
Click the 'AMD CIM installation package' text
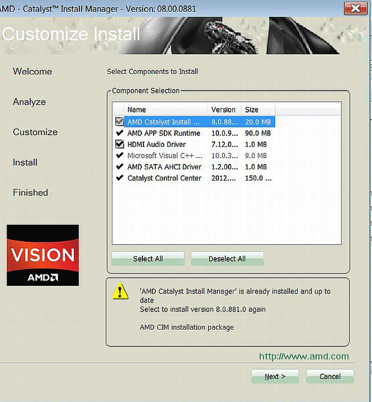coord(187,327)
